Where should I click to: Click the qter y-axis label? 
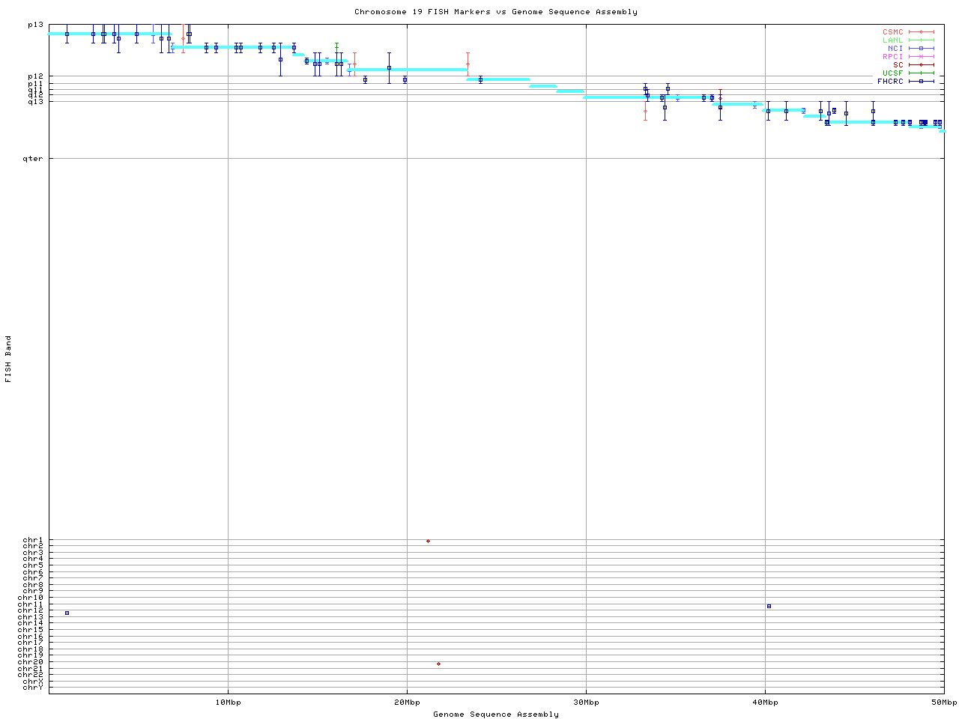click(x=33, y=159)
